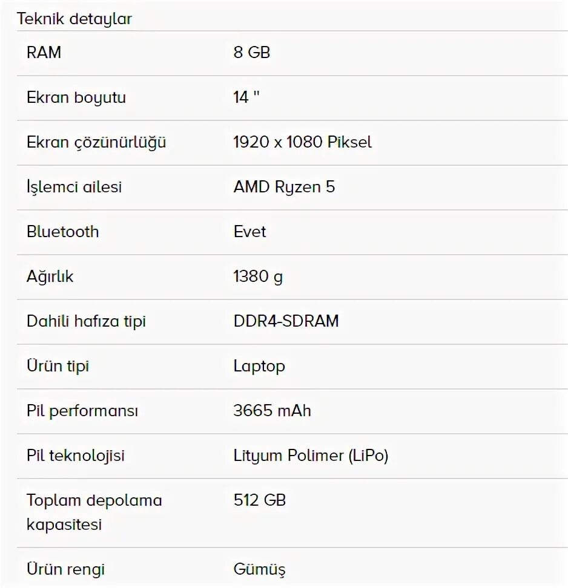Click the AMD Ryzen 5 value

[284, 187]
